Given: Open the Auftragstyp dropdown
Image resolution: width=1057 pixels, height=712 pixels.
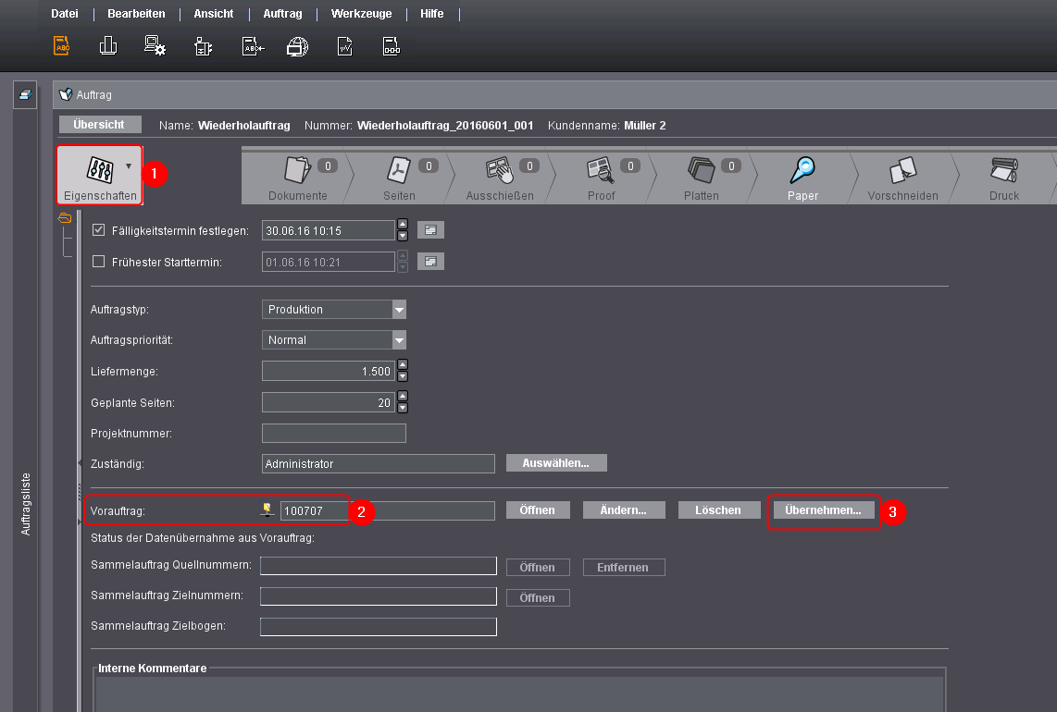Looking at the screenshot, I should (399, 309).
